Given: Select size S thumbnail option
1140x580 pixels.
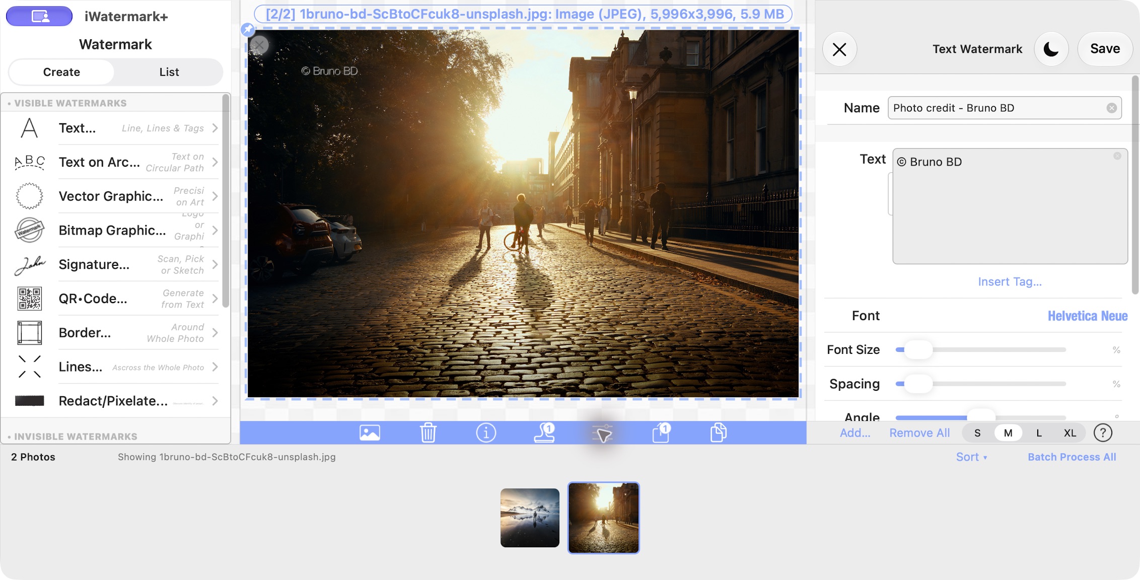Looking at the screenshot, I should 977,433.
